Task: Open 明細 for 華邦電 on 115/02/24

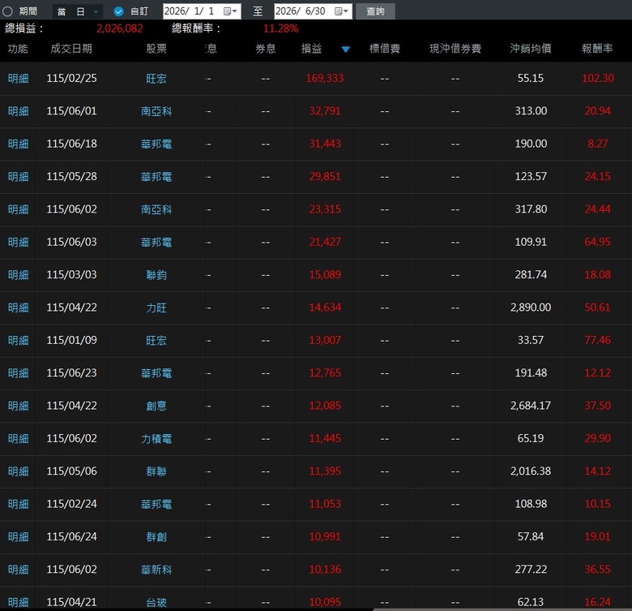Action: [x=18, y=504]
